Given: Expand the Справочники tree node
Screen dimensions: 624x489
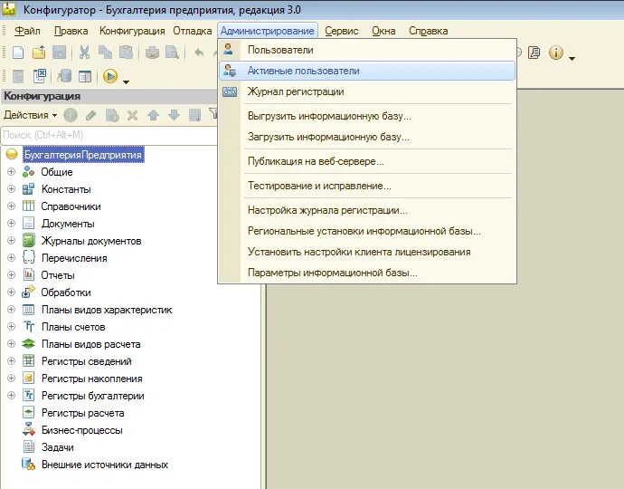Looking at the screenshot, I should (x=11, y=206).
